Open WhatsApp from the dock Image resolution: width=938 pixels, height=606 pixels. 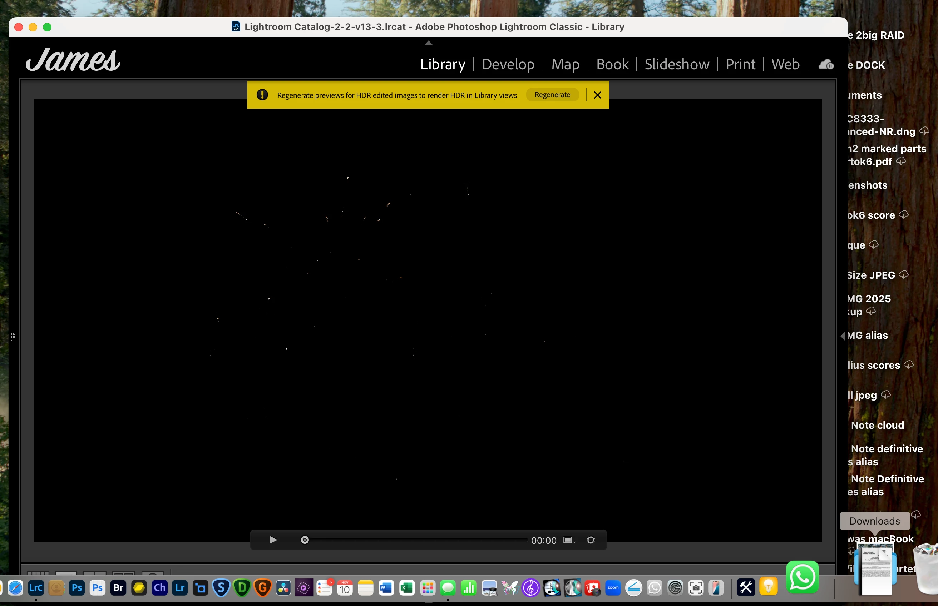802,577
